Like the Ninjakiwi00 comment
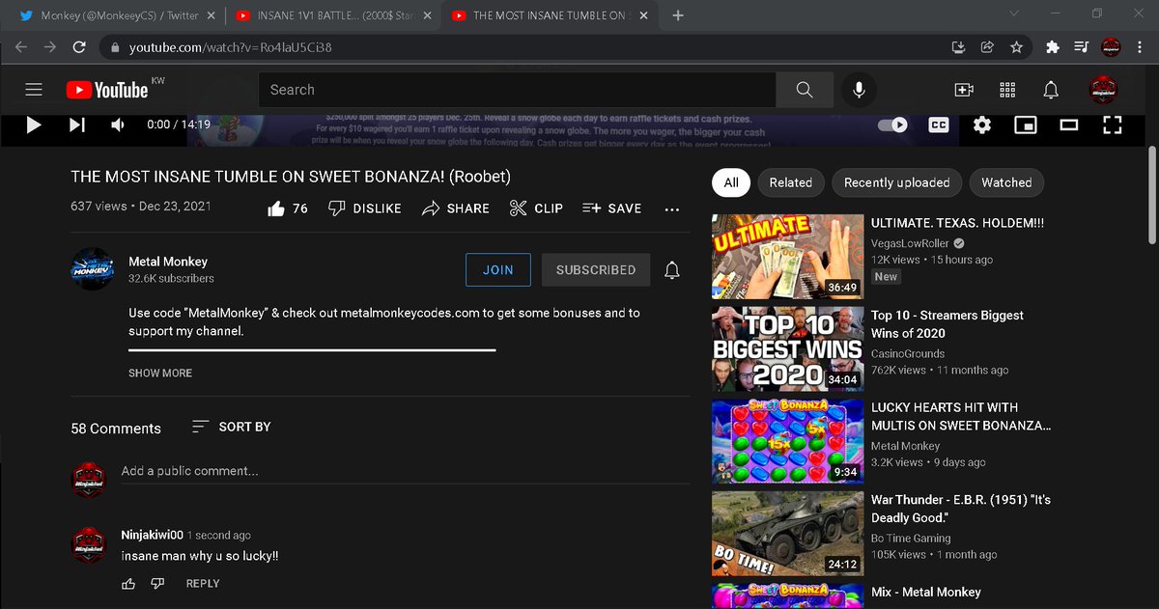Image resolution: width=1159 pixels, height=609 pixels. tap(128, 583)
